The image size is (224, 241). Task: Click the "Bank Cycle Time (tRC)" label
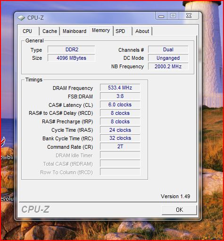tap(67, 138)
